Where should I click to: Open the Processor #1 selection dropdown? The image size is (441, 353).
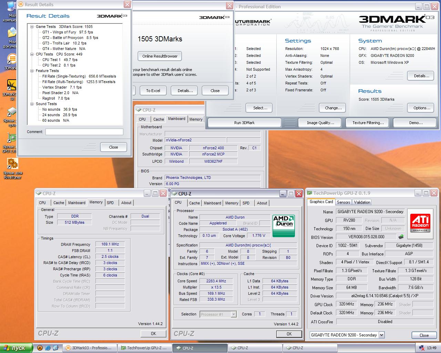pyautogui.click(x=234, y=314)
